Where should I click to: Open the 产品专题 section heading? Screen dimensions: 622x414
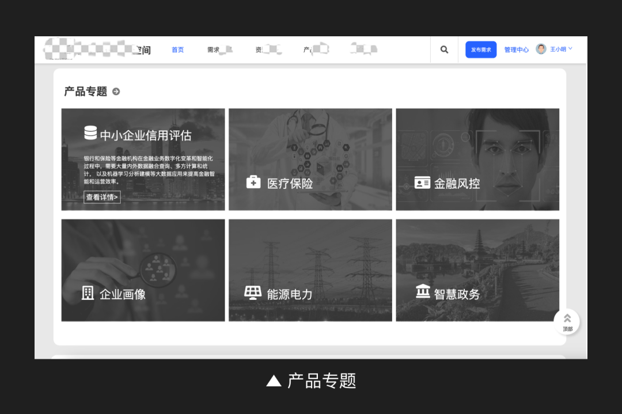click(85, 92)
